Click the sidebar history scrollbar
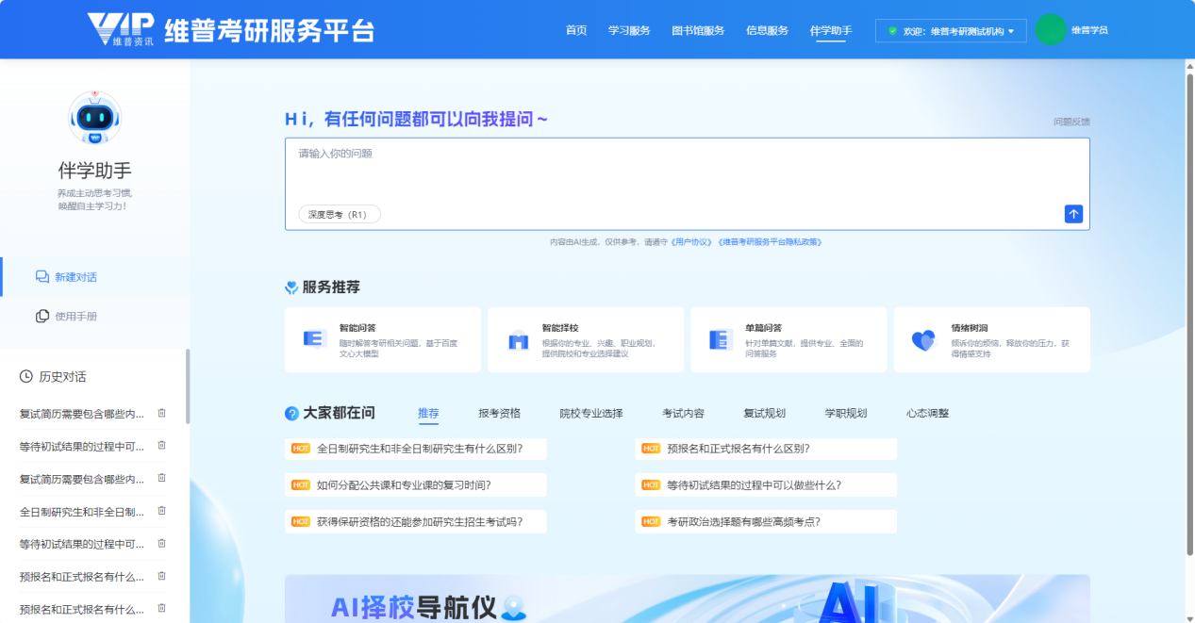Viewport: 1195px width, 623px height. (x=187, y=386)
